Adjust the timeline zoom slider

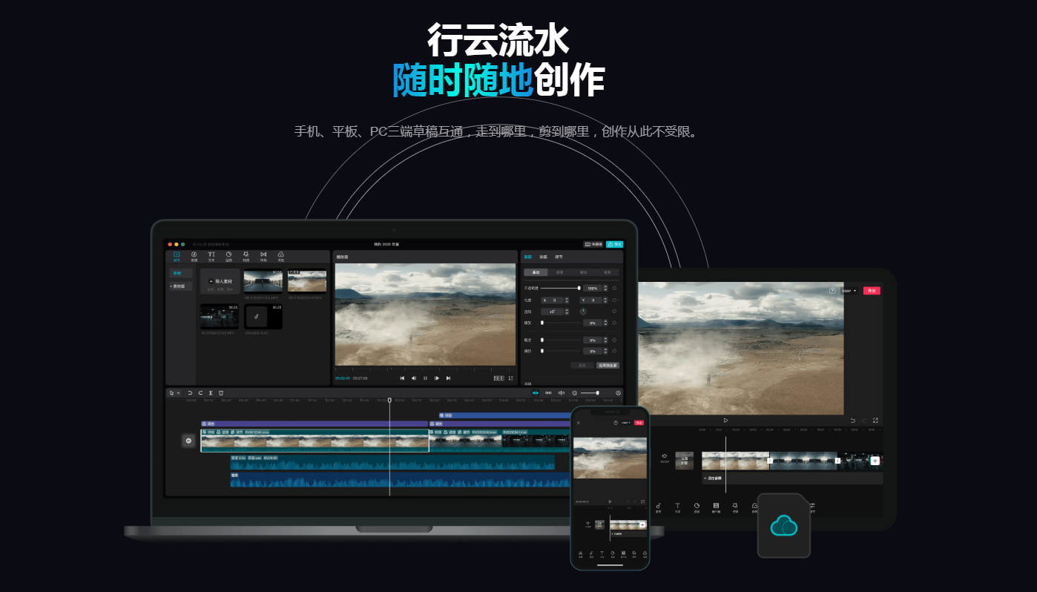coord(590,392)
